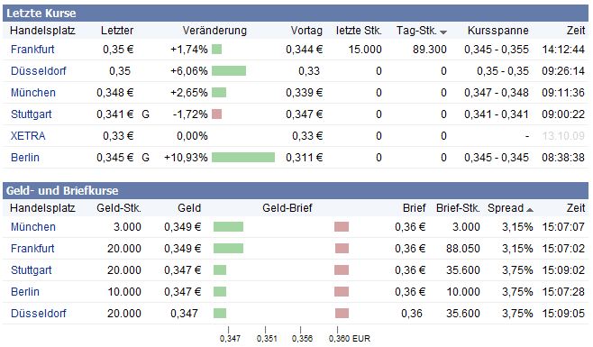The image size is (593, 347).
Task: Open Berlin link in Letzte Kurse
Action: point(25,157)
